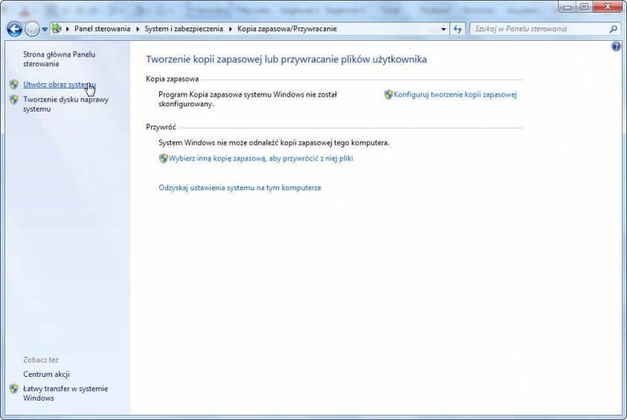Click Odzyskaj ustawienia systemu na tym komputerze
The image size is (627, 420).
[x=239, y=188]
